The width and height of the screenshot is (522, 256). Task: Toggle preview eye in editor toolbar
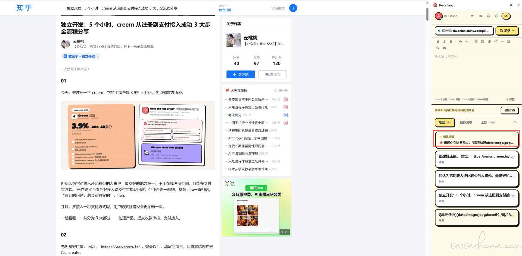coord(445,48)
